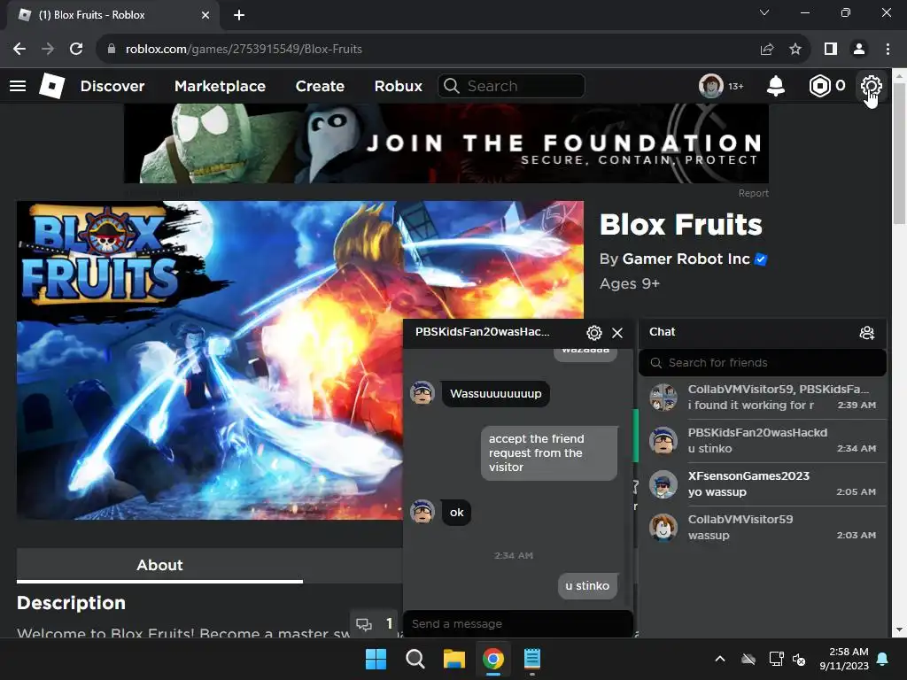
Task: Open the Notepad taskbar icon
Action: pos(532,659)
